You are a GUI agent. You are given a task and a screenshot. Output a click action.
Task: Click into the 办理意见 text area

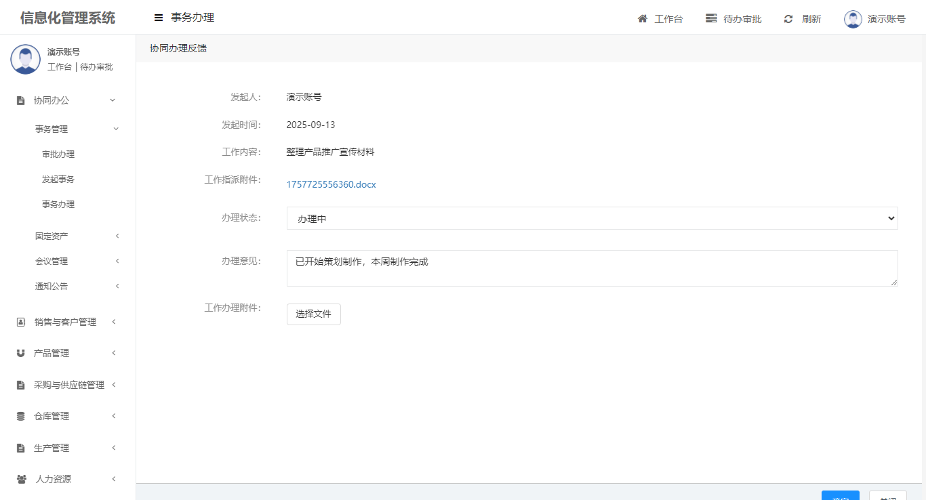point(592,268)
